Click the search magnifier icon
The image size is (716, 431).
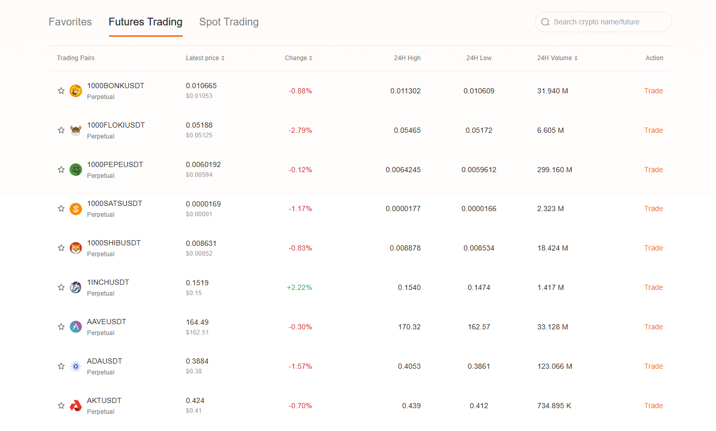545,22
